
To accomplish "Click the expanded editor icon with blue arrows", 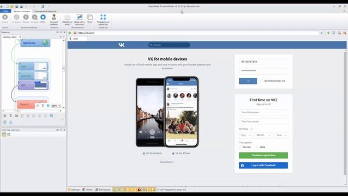I will click(x=103, y=17).
